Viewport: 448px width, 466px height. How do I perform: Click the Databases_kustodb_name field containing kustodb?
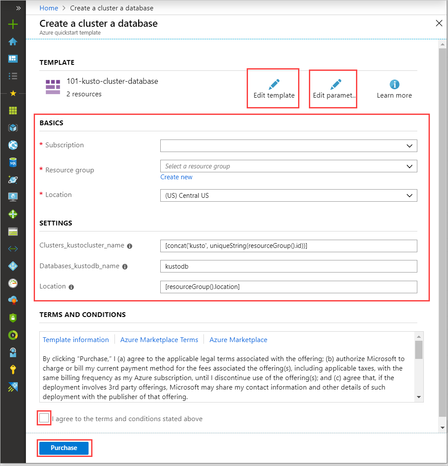pos(288,266)
